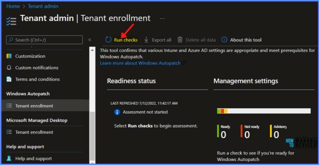Click the sidebar scroll up arrow
The height and width of the screenshot is (165, 319).
(92, 50)
